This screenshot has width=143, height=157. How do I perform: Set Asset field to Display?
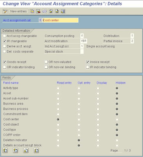[x=98, y=93]
